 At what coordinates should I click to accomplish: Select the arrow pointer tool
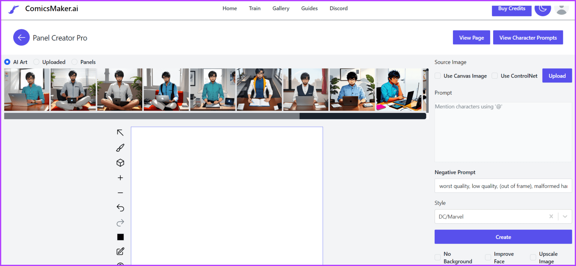click(x=120, y=132)
